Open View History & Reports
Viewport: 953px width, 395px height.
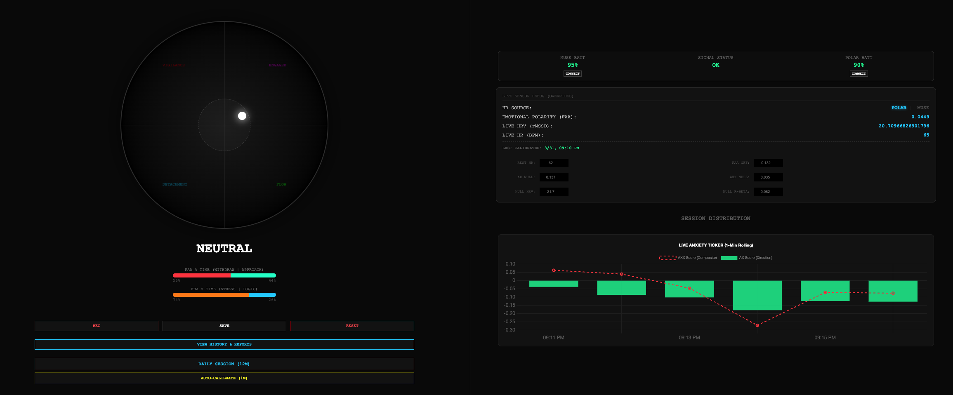(224, 344)
